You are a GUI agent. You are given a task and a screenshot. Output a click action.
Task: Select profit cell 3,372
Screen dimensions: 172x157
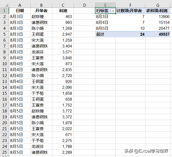click(63, 117)
